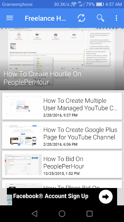Tap the 3G signal strength icon

pos(81,4)
